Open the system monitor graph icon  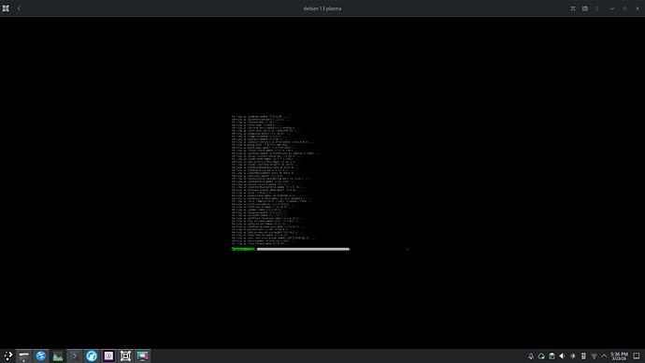click(58, 356)
